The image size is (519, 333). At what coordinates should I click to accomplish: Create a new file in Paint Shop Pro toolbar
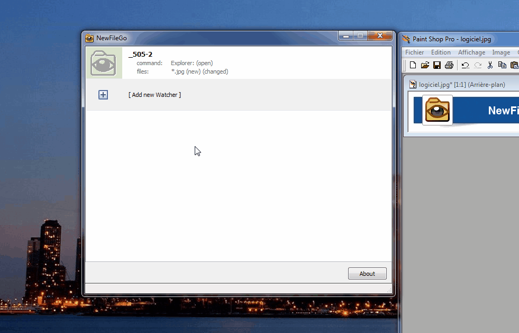tap(413, 65)
